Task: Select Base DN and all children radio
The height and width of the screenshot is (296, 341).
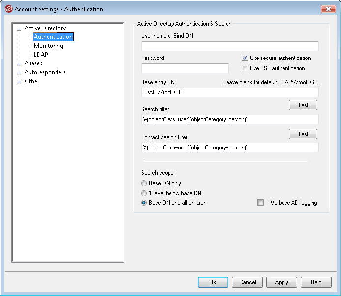Action: 144,203
